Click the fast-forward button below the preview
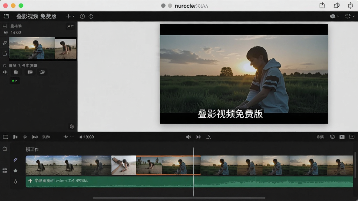The width and height of the screenshot is (358, 201). tap(199, 137)
